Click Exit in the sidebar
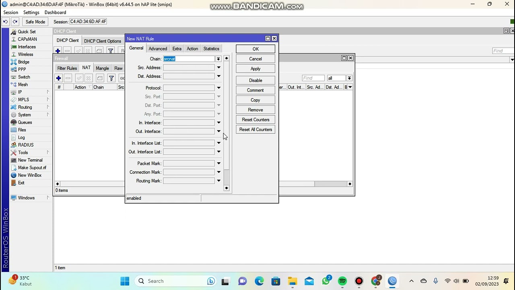 pos(21,182)
